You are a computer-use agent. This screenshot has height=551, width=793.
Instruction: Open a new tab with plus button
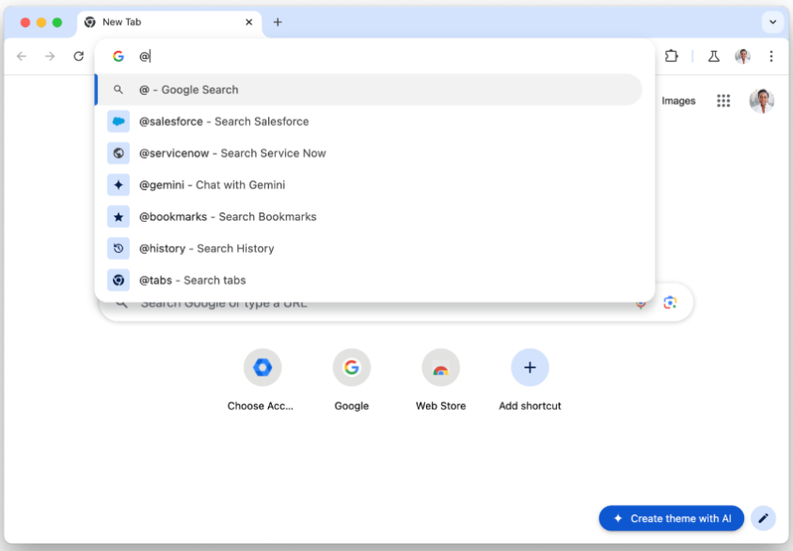278,23
